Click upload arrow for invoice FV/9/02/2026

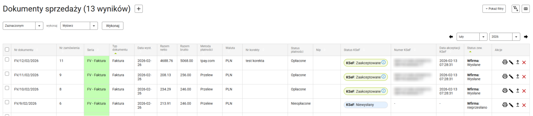[x=518, y=105]
